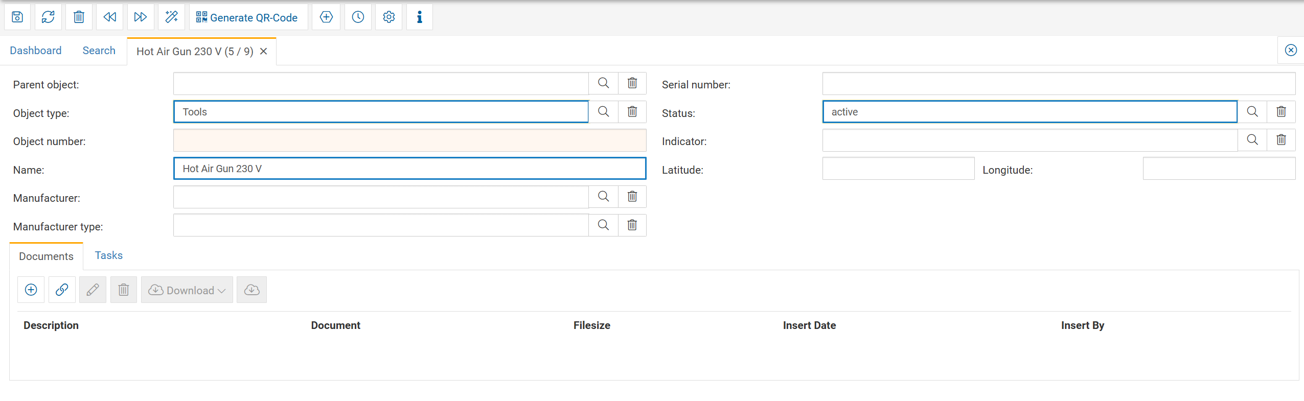Go to next record with forward icon
The width and height of the screenshot is (1304, 401).
coord(140,17)
